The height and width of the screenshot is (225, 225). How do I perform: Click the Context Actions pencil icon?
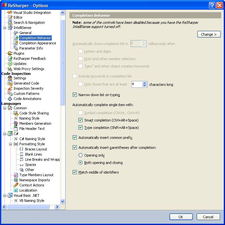(16, 185)
